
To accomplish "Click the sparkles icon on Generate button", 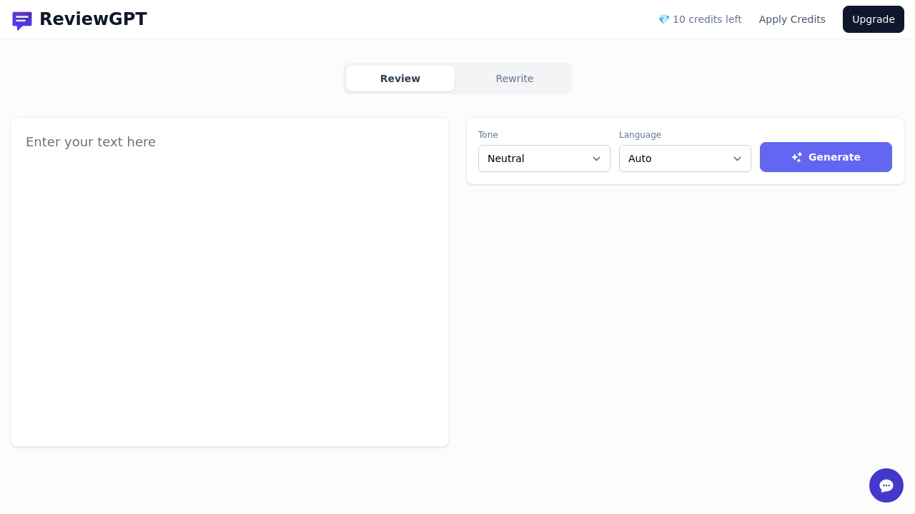I will [797, 157].
